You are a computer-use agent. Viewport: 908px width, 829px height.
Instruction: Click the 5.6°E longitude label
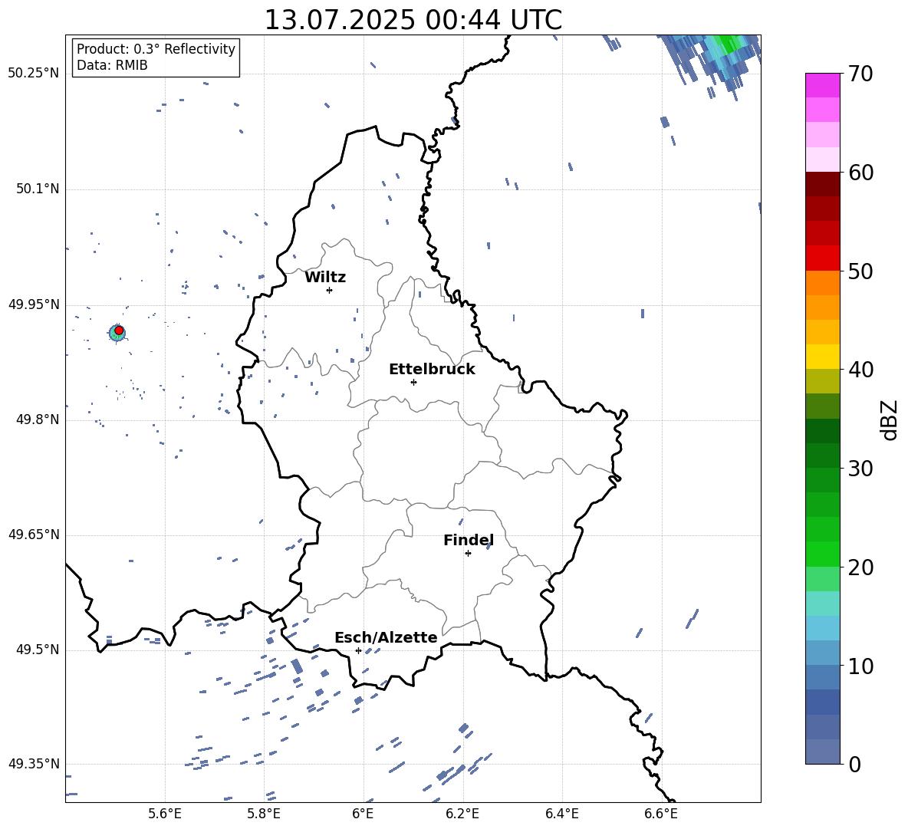(x=165, y=814)
